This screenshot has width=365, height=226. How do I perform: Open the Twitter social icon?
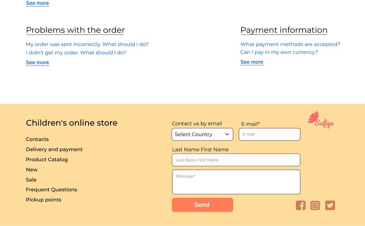330,205
